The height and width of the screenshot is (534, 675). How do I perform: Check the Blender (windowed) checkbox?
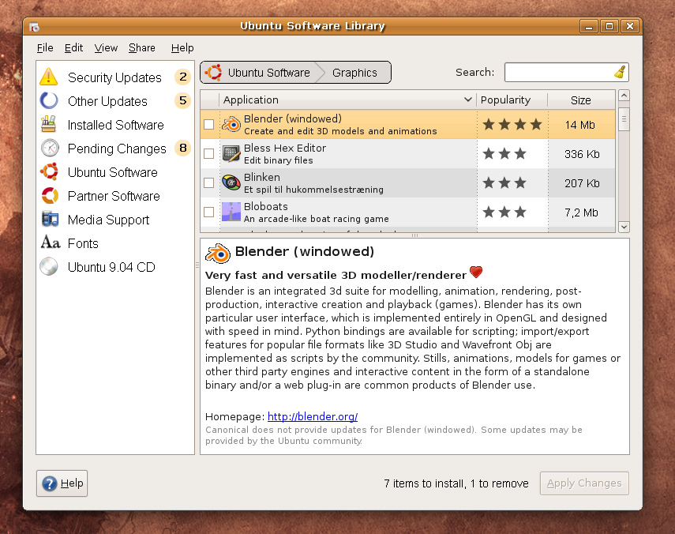(208, 125)
